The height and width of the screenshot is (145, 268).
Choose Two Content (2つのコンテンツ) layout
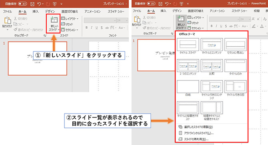click(x=188, y=67)
